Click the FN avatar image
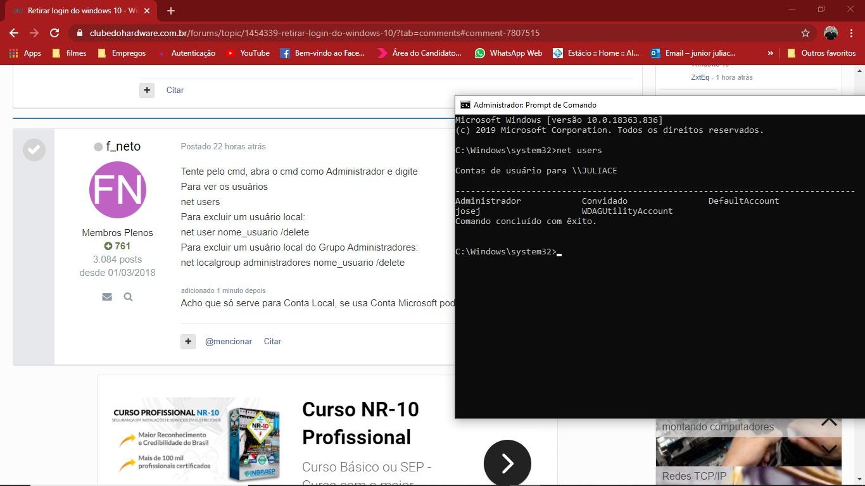 pos(118,190)
